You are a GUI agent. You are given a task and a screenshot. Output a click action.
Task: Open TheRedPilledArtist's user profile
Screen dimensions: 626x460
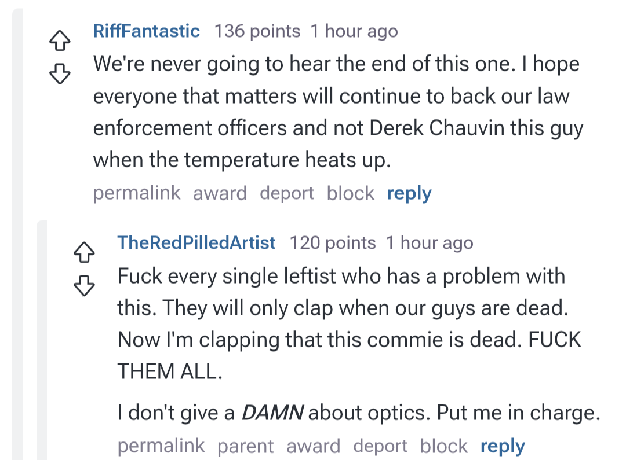[x=196, y=243]
